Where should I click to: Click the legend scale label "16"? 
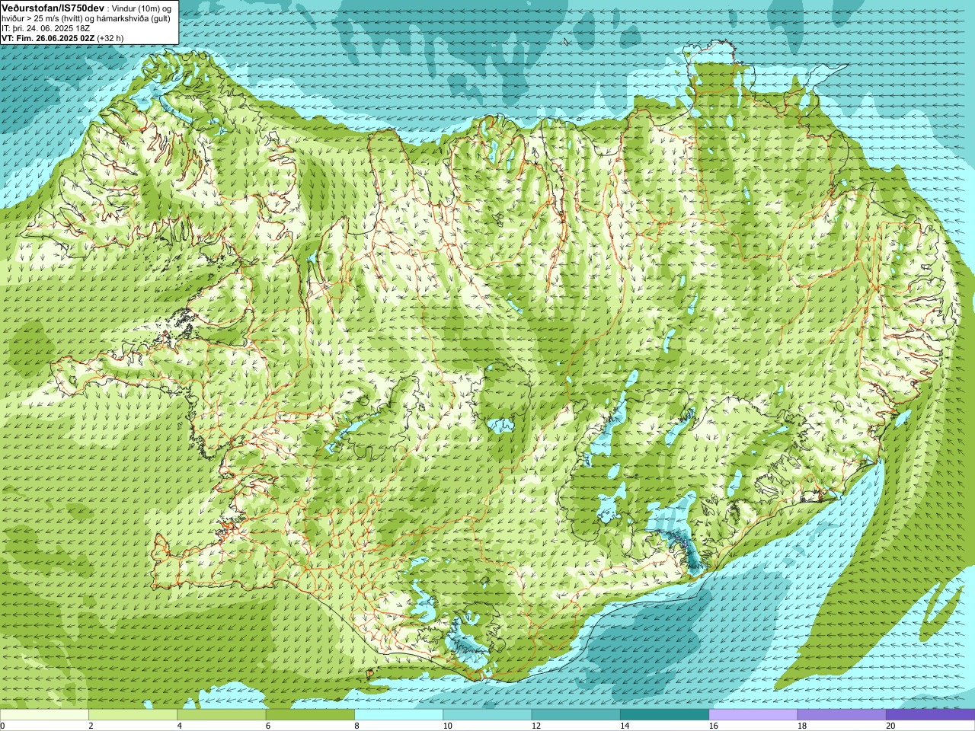[714, 726]
